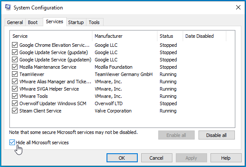
Task: Select the Google Update Service (gupdatem) name
Action: click(55, 60)
